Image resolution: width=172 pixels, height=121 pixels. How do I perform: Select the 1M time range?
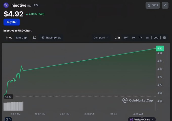click(133, 38)
